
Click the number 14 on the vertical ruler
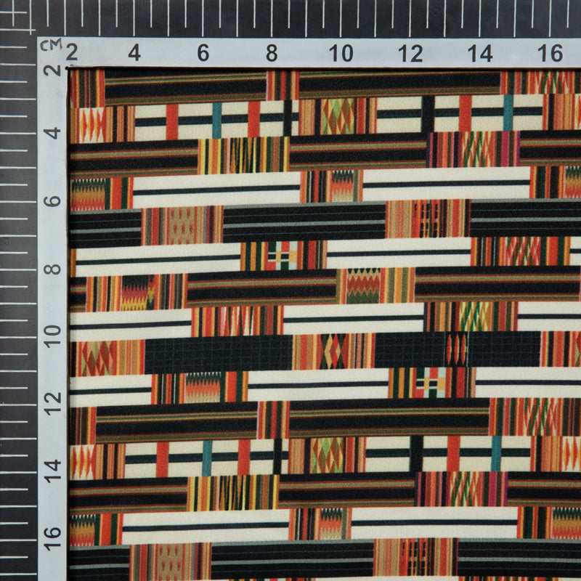tap(52, 470)
